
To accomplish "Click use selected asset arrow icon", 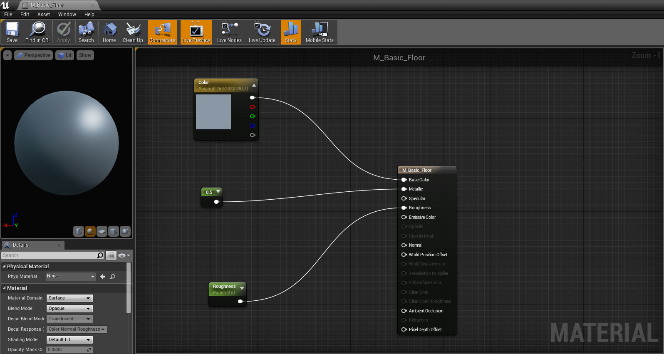I will pos(103,277).
